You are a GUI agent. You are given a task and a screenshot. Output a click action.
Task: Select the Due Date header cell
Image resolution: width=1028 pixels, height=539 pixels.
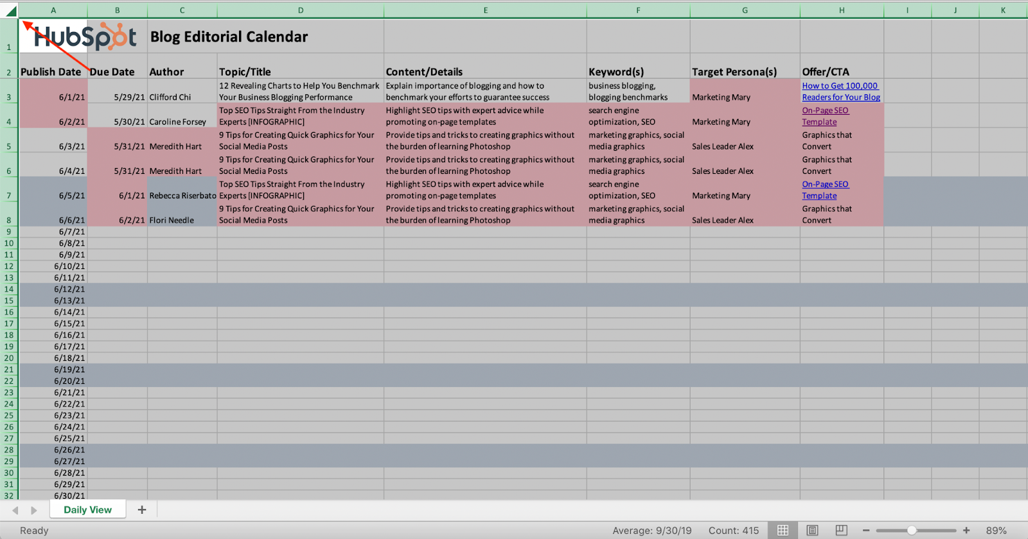coord(118,66)
